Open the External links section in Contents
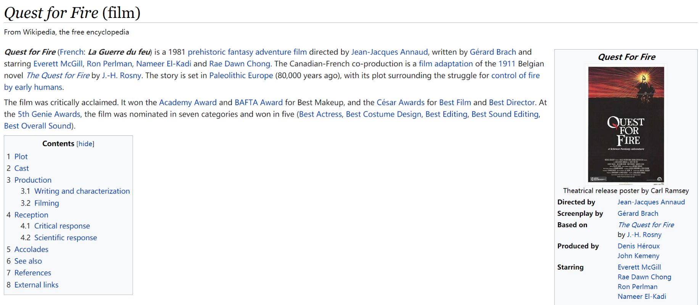This screenshot has width=700, height=305. (x=36, y=285)
